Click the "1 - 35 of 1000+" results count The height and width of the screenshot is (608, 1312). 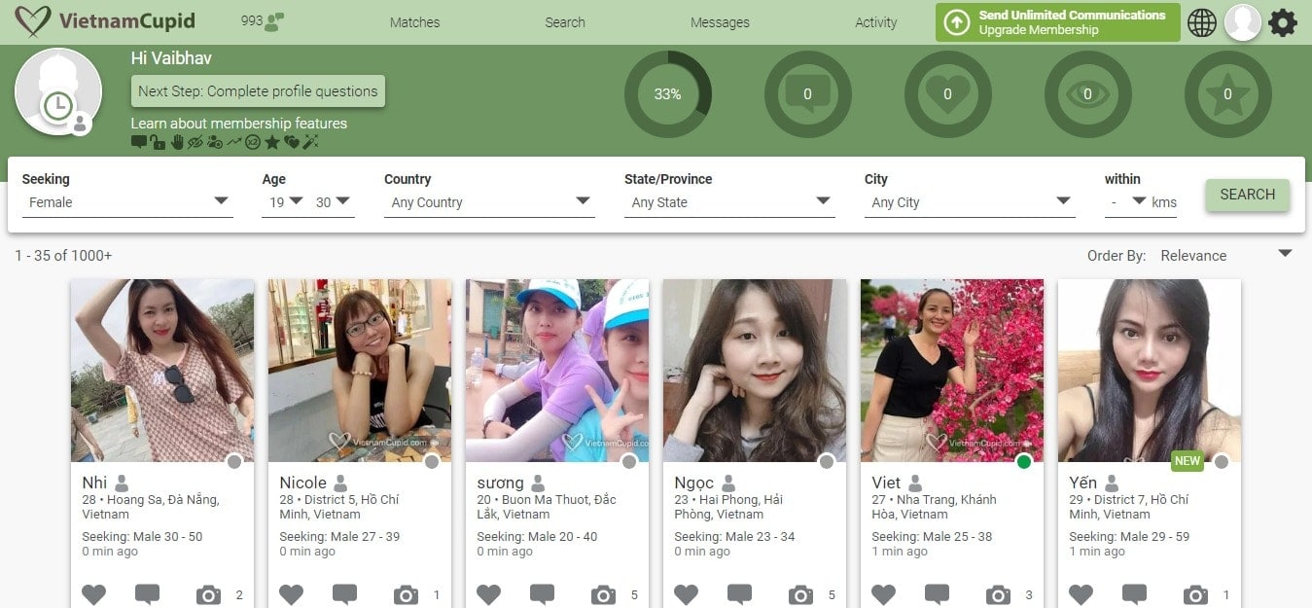click(63, 256)
